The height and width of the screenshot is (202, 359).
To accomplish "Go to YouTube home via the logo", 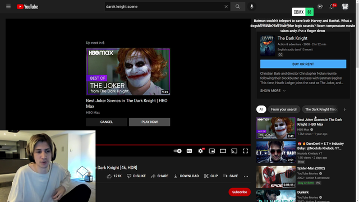I will [27, 7].
